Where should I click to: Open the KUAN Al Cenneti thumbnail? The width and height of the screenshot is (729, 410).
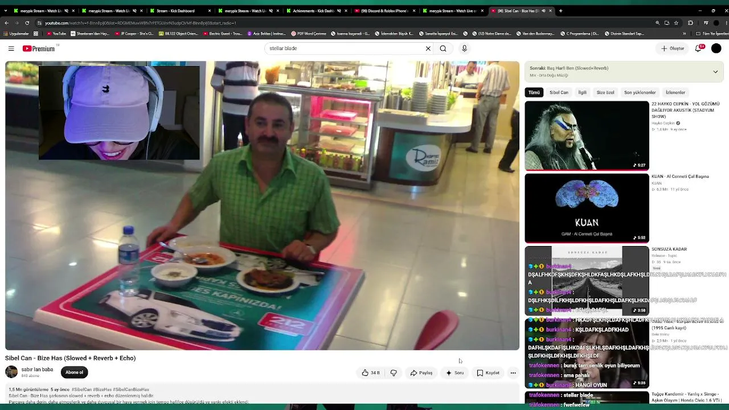coord(587,208)
